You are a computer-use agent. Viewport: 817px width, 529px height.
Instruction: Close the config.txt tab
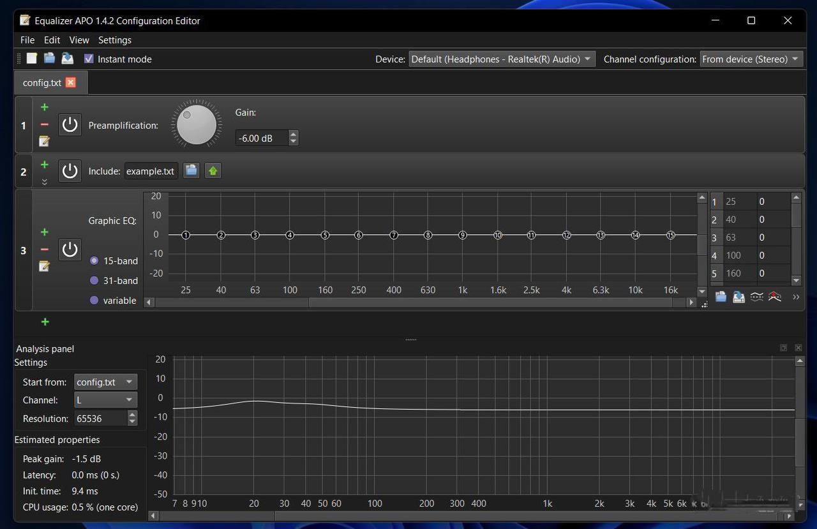click(70, 82)
